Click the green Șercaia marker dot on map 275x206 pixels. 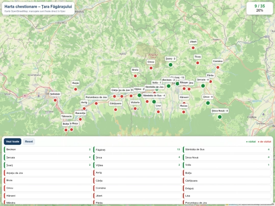point(203,86)
